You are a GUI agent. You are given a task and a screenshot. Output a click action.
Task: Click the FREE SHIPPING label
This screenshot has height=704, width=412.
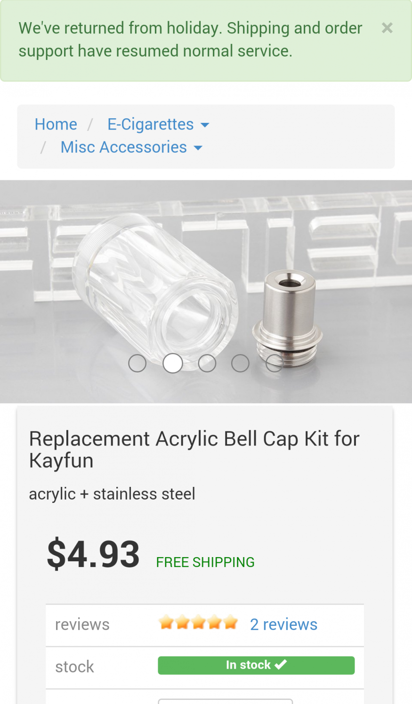point(205,562)
